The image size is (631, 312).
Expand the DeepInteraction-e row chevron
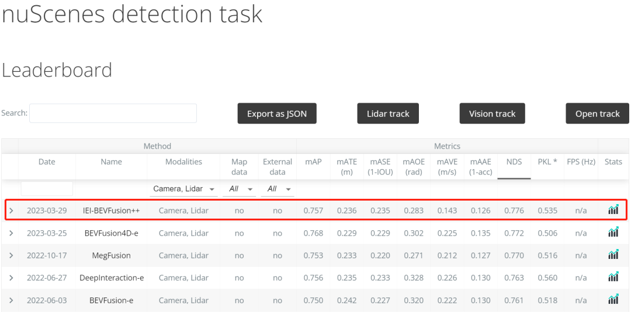(x=11, y=278)
